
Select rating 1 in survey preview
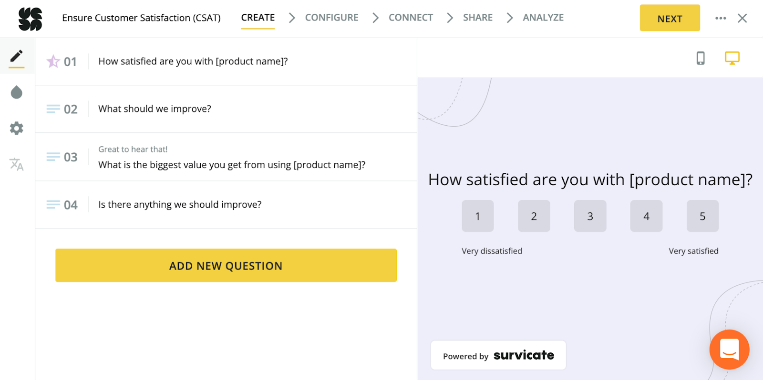(x=477, y=216)
